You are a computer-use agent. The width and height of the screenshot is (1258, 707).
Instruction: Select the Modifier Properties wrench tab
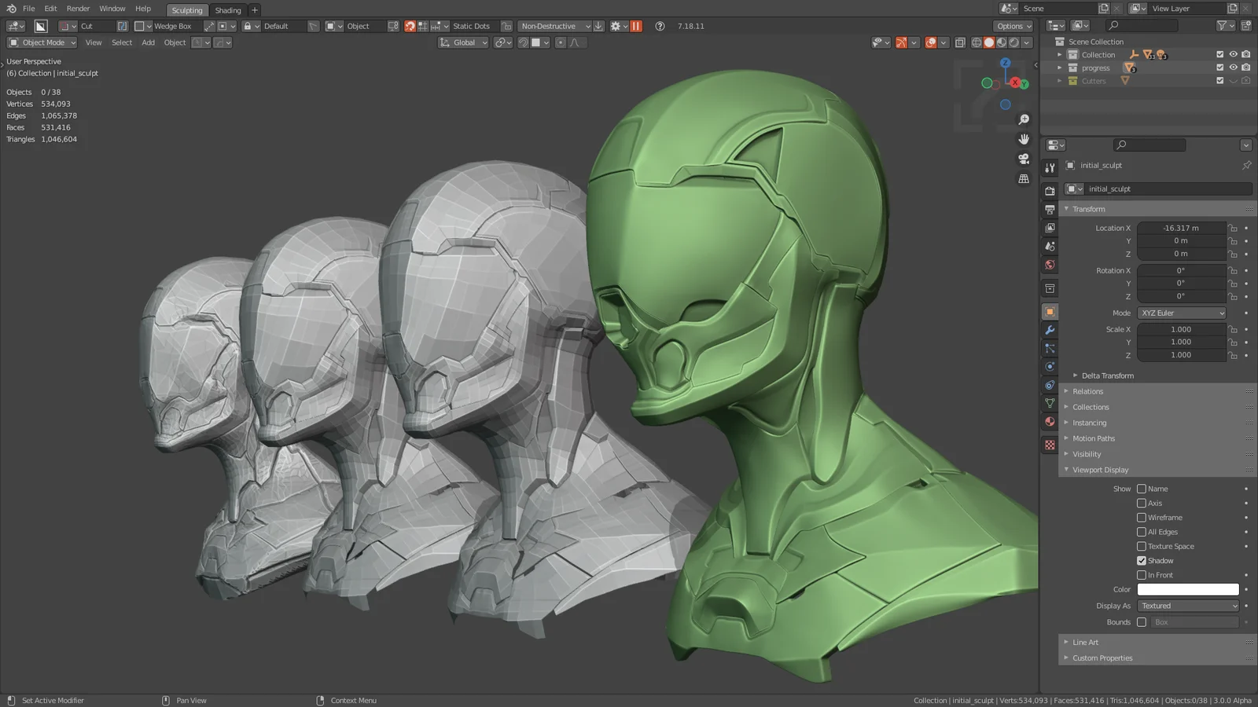coord(1049,330)
